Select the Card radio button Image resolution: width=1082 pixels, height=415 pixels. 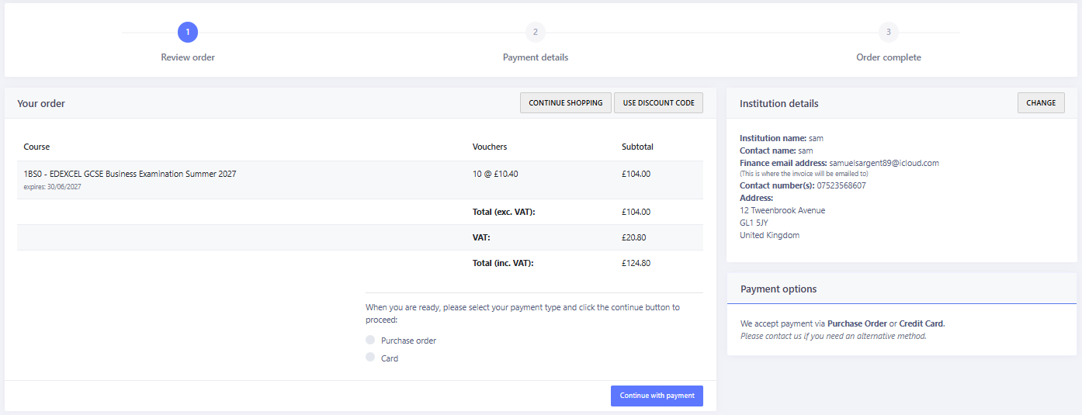(x=370, y=358)
